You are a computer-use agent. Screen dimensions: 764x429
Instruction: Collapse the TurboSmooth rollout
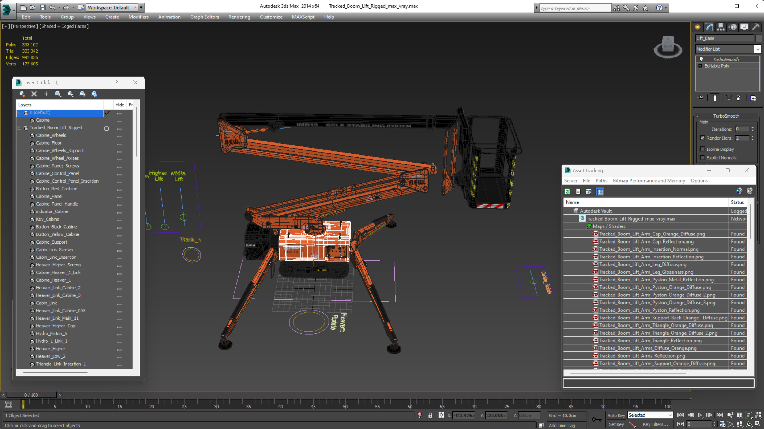726,116
